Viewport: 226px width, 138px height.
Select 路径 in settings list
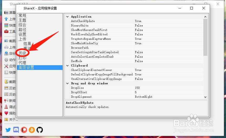pyautogui.click(x=22, y=30)
